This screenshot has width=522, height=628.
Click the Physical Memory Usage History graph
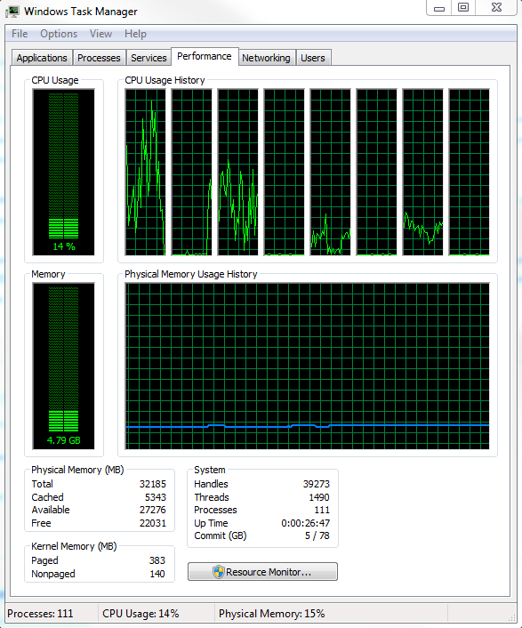(x=307, y=366)
